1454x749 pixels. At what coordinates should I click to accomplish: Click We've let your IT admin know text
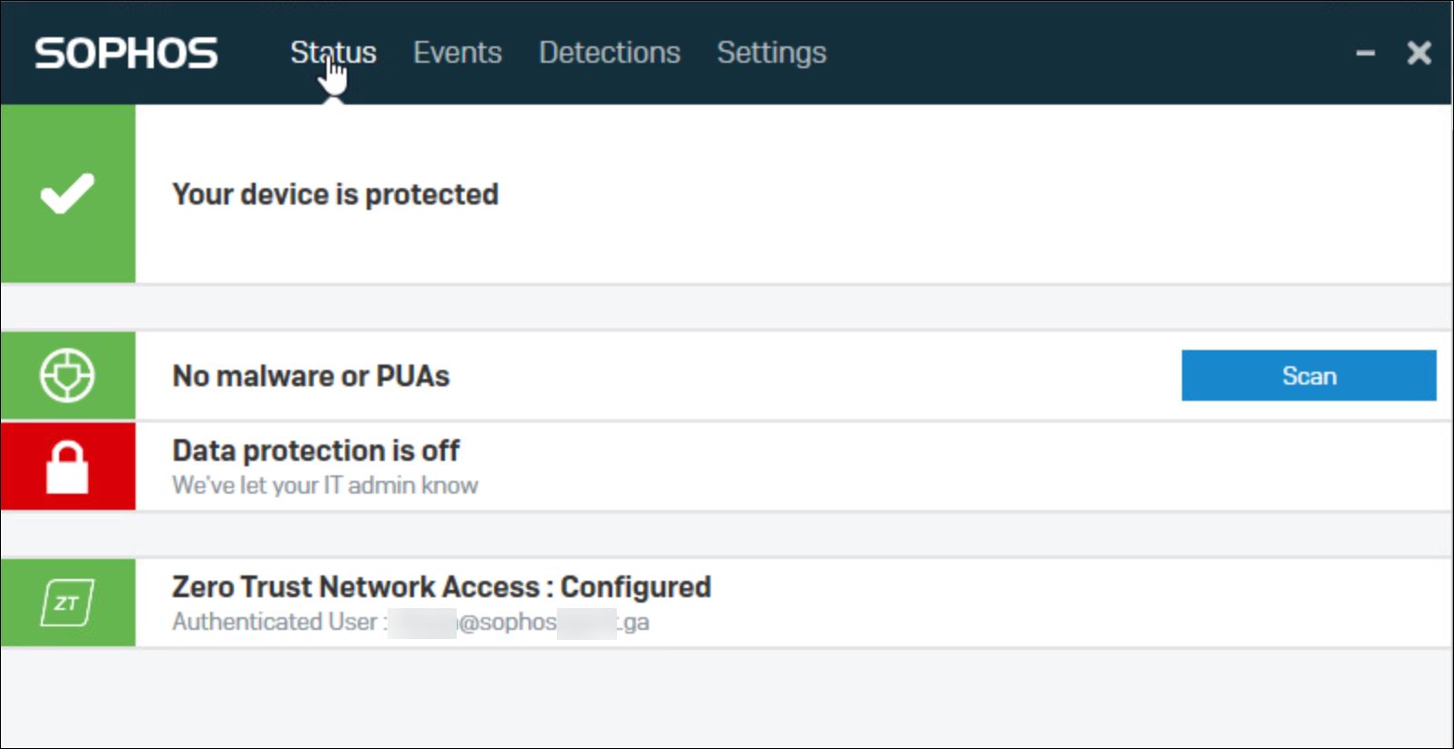click(324, 485)
